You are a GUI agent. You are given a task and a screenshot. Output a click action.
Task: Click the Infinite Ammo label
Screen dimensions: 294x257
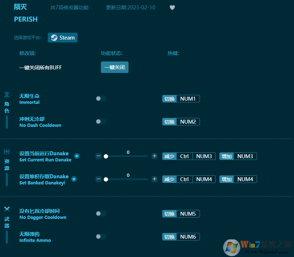click(35, 240)
